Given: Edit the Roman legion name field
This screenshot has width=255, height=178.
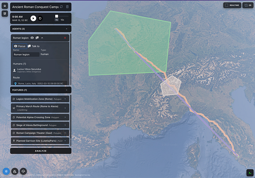Looking at the screenshot, I should pos(26,54).
